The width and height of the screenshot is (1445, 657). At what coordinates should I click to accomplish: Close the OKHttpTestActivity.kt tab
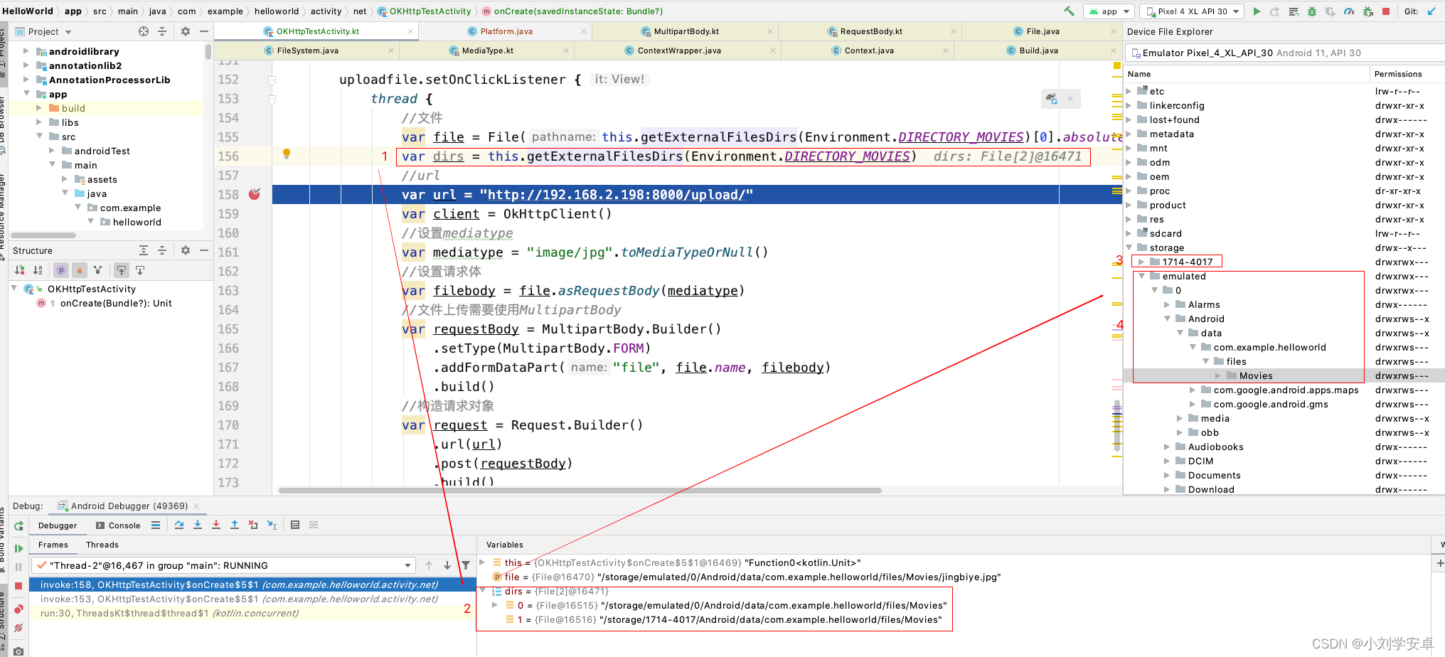(x=410, y=31)
